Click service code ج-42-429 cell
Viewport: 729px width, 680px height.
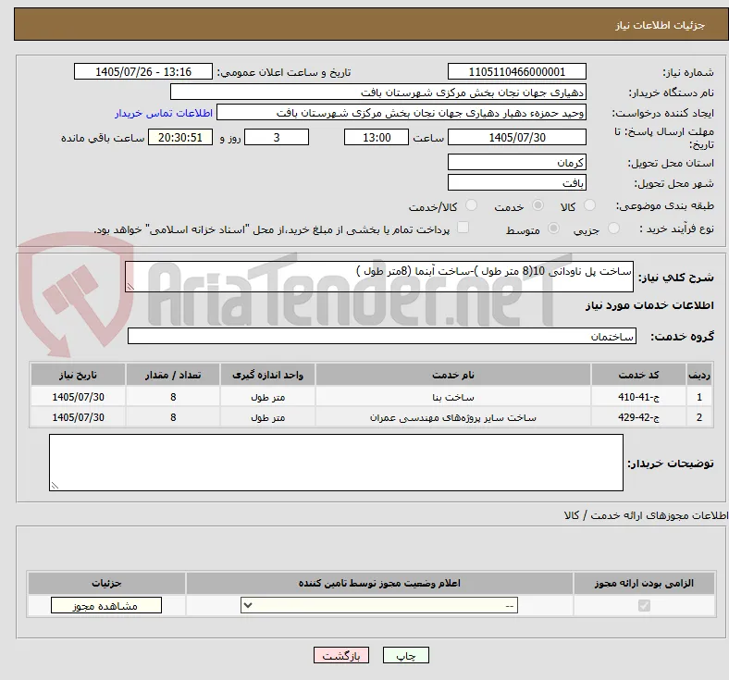point(639,417)
